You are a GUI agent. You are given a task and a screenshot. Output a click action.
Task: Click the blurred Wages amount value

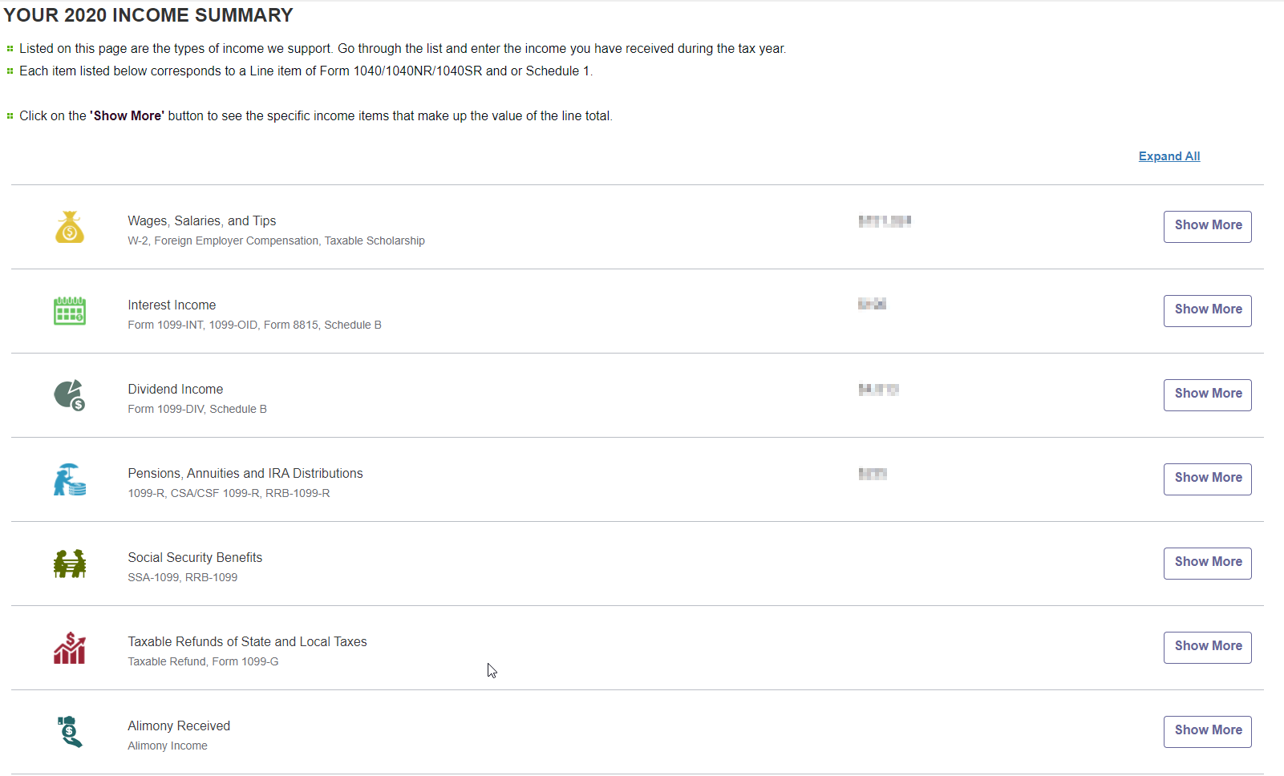pos(885,221)
